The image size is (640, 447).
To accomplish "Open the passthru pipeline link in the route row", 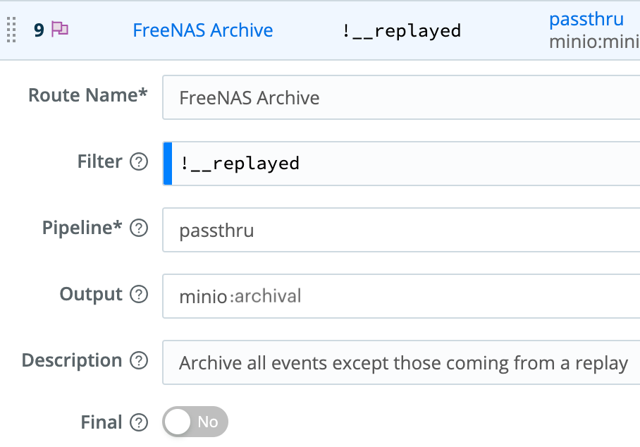I will (586, 19).
